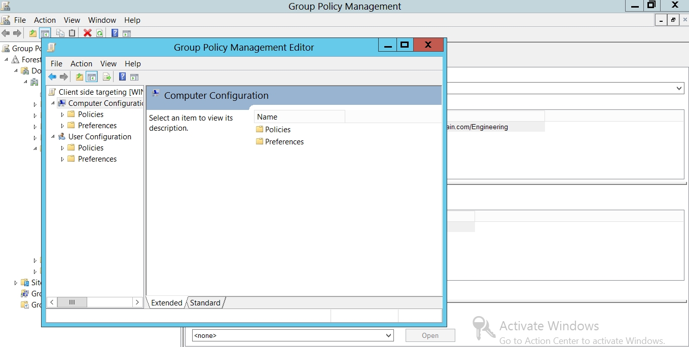The image size is (689, 347).
Task: Click the red X Delete icon in the main toolbar
Action: click(87, 33)
